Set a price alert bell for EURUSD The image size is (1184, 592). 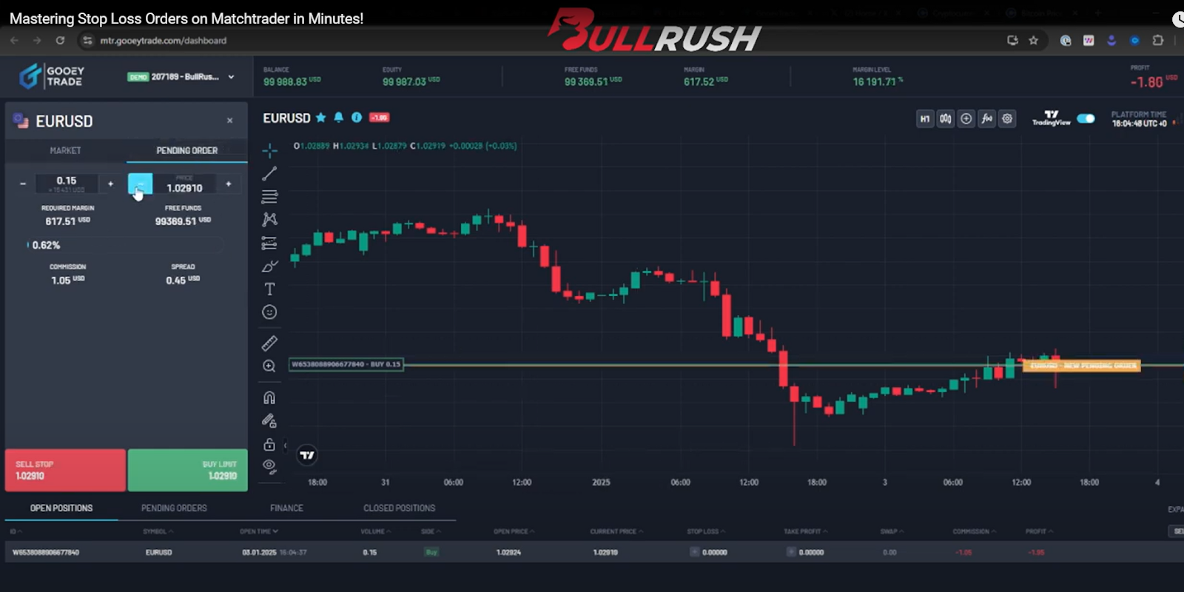338,118
